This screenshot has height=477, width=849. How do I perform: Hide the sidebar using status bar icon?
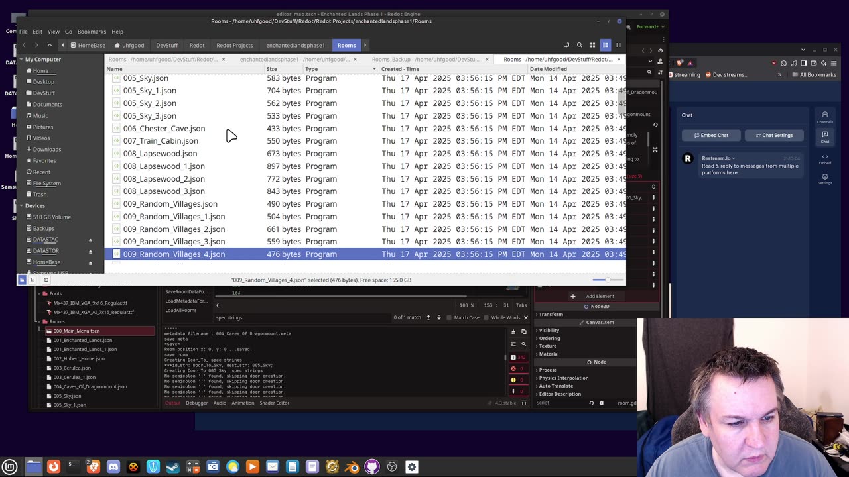coord(46,280)
